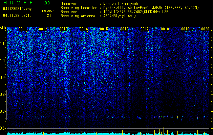Image resolution: width=213 pixels, height=135 pixels.
Task: Click the Receiving antenna label
Action: tap(78, 16)
